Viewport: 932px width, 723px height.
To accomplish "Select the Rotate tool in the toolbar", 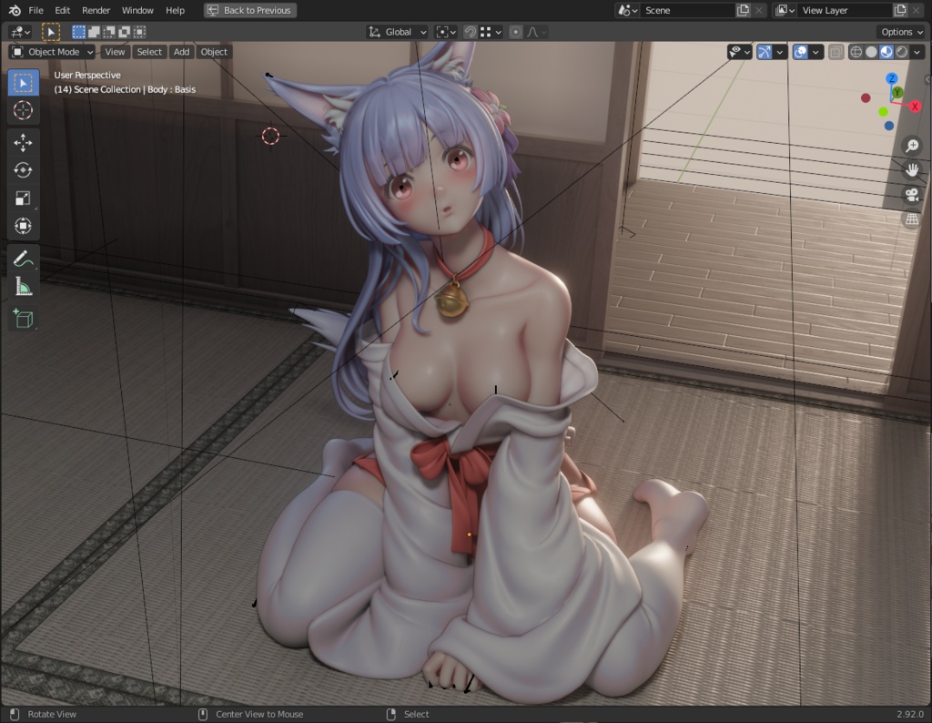I will 23,169.
